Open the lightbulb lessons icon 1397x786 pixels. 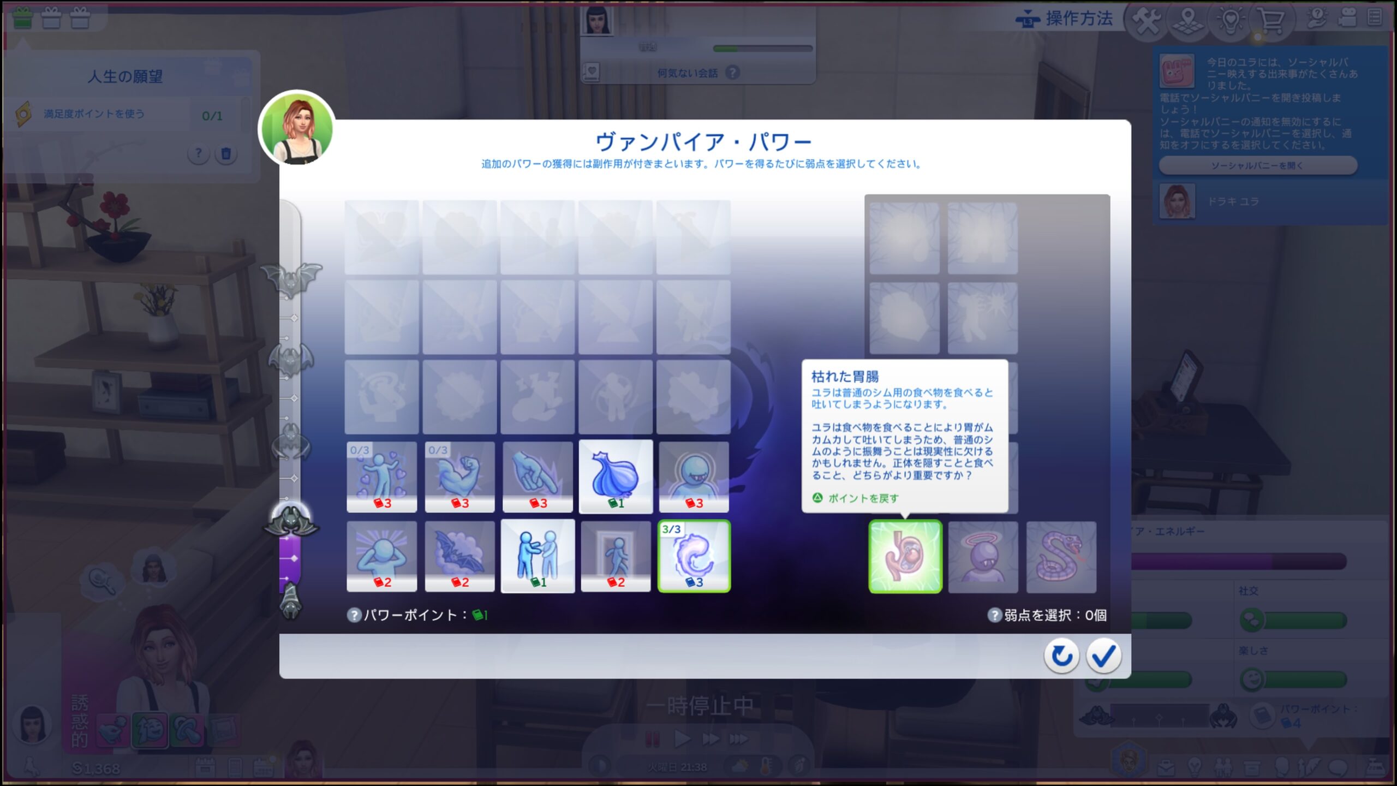coord(1230,21)
